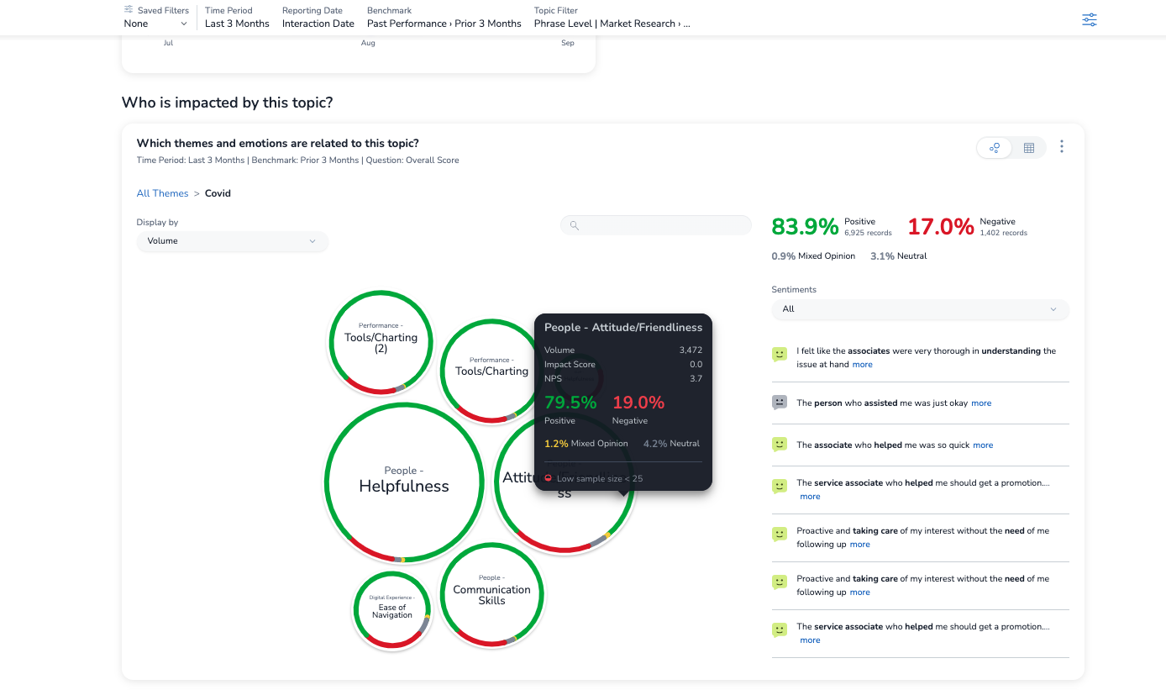Open the filter settings sliders icon

pos(1089,20)
